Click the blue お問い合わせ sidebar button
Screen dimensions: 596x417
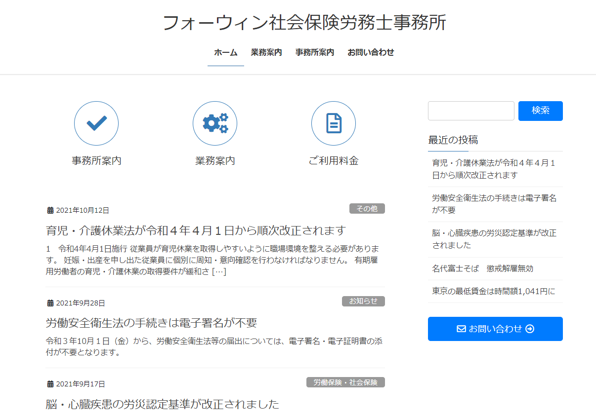495,329
